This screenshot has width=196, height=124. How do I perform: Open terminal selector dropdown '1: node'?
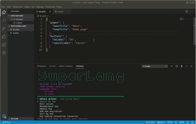(x=155, y=66)
